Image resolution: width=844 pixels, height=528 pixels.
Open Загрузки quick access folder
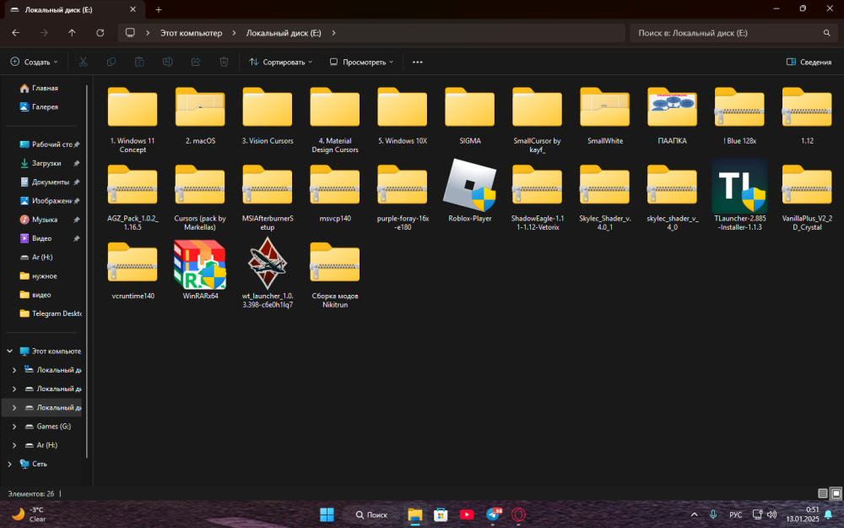[x=46, y=163]
